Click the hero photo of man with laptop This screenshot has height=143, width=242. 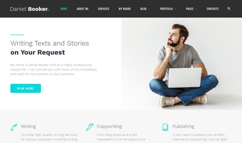point(181,64)
